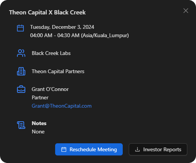196x163 pixels.
Task: Click the calendar icon inside the Reschedule Meeting button
Action: click(64, 149)
